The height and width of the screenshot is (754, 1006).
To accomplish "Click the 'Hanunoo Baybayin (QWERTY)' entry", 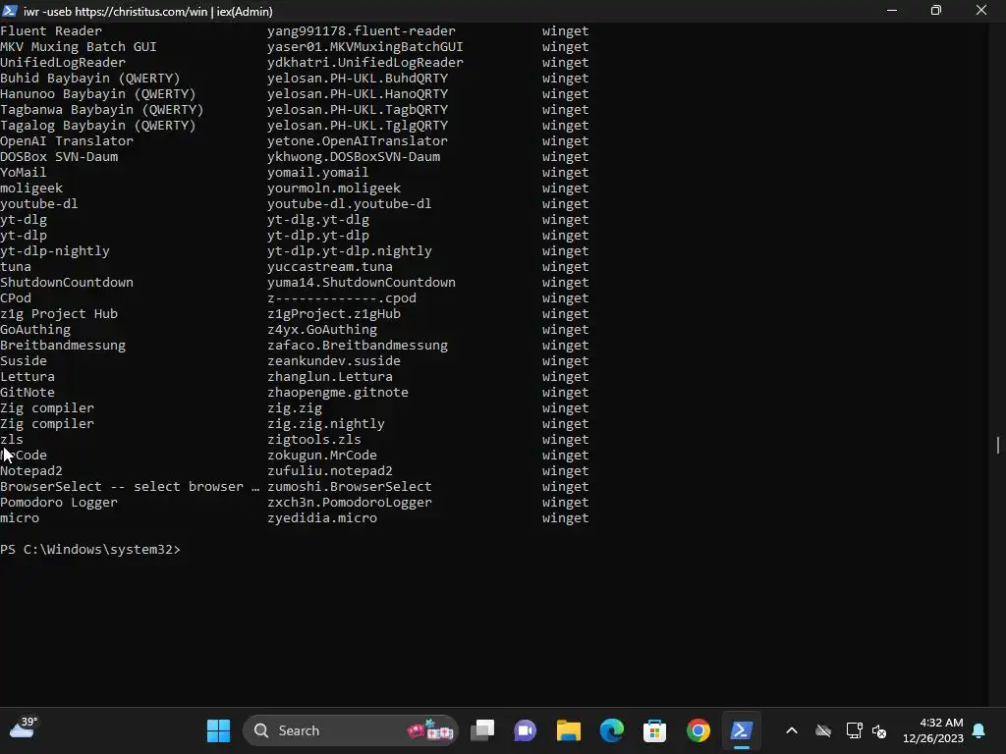I will click(97, 93).
